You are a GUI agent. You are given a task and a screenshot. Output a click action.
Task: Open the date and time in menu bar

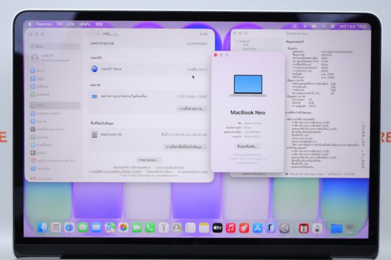(x=353, y=26)
